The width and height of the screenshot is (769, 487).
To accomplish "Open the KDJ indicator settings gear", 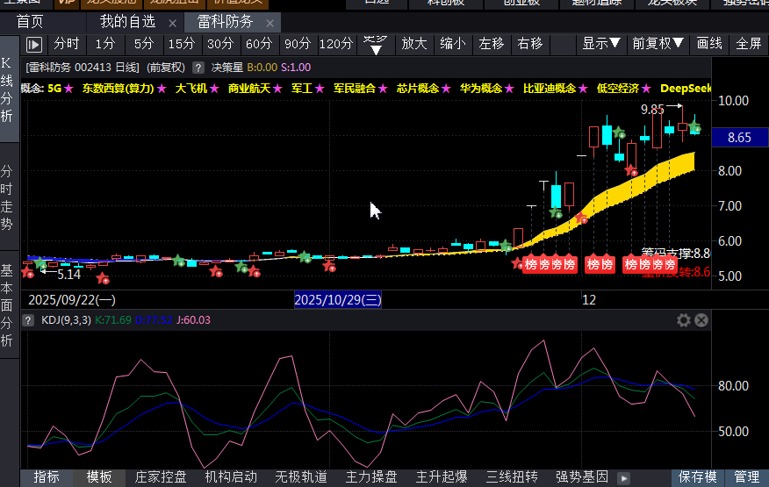I will [684, 320].
